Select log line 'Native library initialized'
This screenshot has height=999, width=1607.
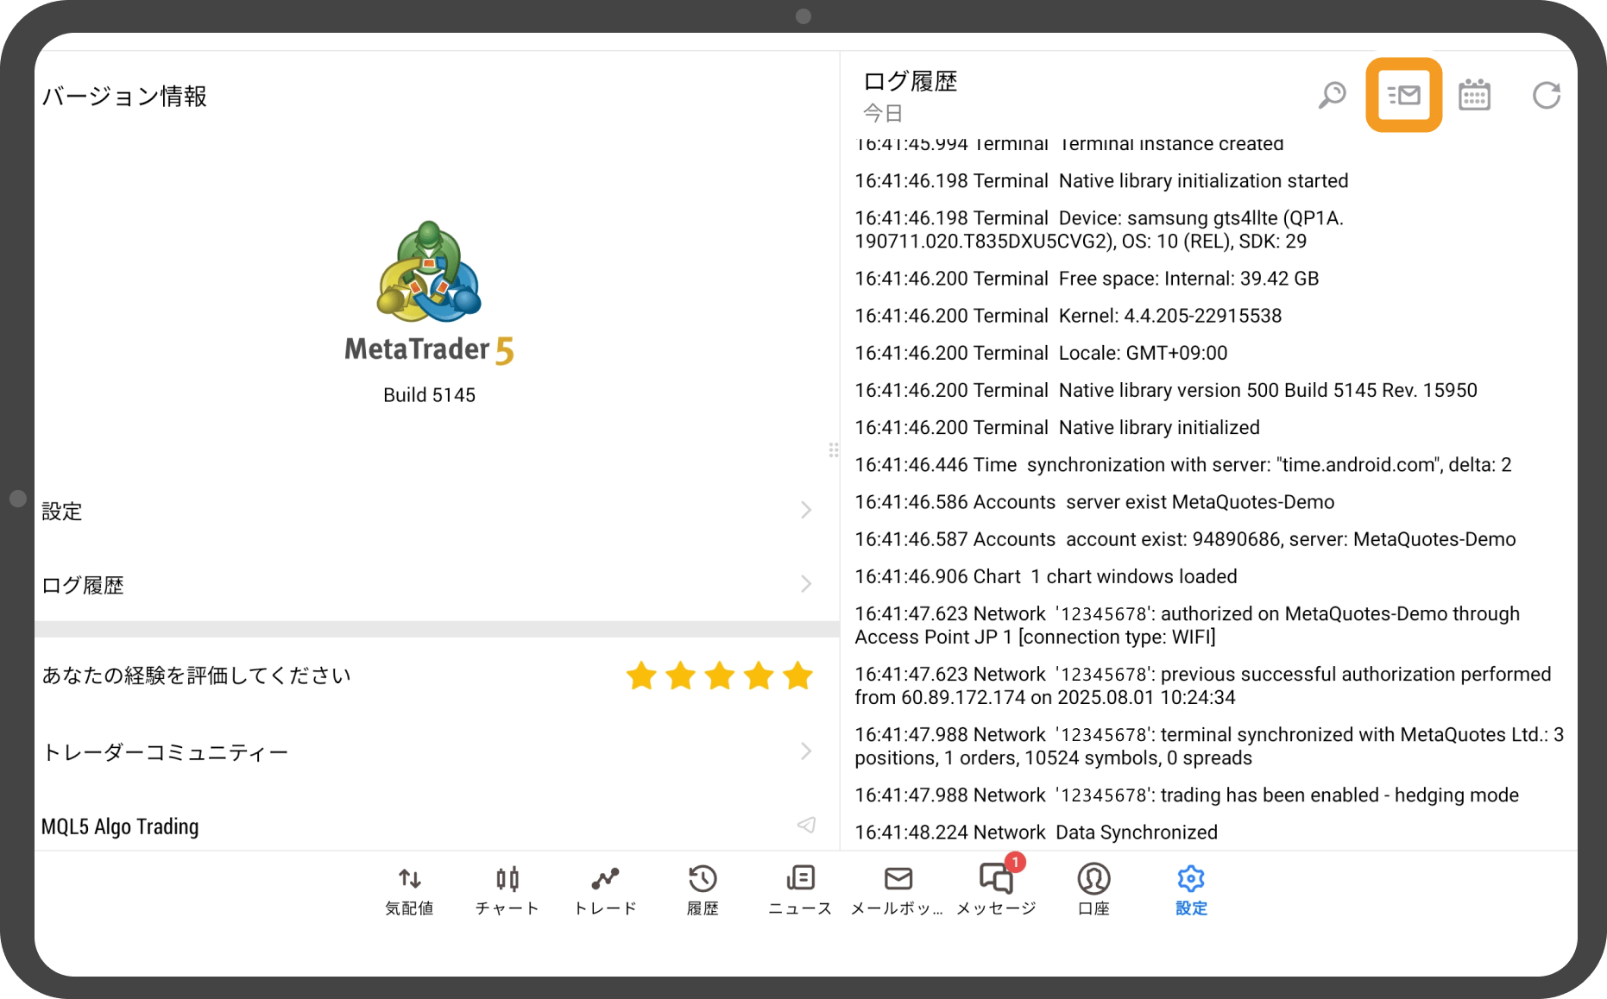click(1057, 427)
